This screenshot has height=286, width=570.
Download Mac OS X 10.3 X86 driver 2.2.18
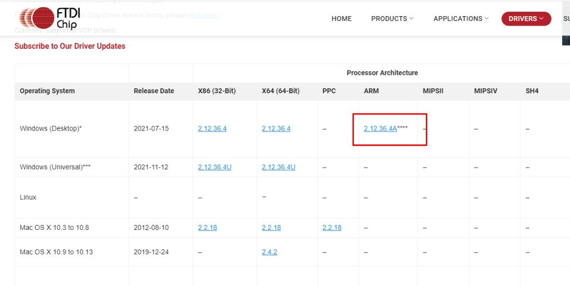tap(207, 228)
